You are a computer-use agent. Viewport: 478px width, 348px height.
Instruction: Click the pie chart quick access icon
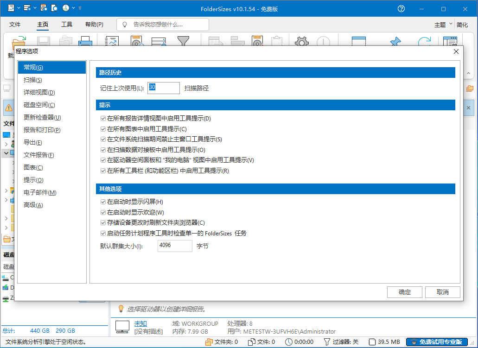tap(66, 8)
